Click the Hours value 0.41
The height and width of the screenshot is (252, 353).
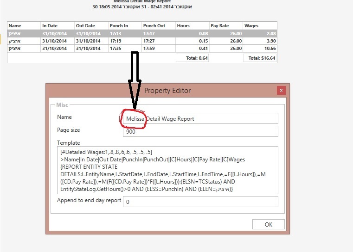click(x=203, y=48)
